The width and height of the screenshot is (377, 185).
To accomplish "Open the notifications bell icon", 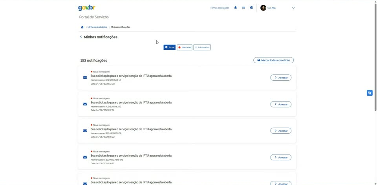I will tap(235, 8).
